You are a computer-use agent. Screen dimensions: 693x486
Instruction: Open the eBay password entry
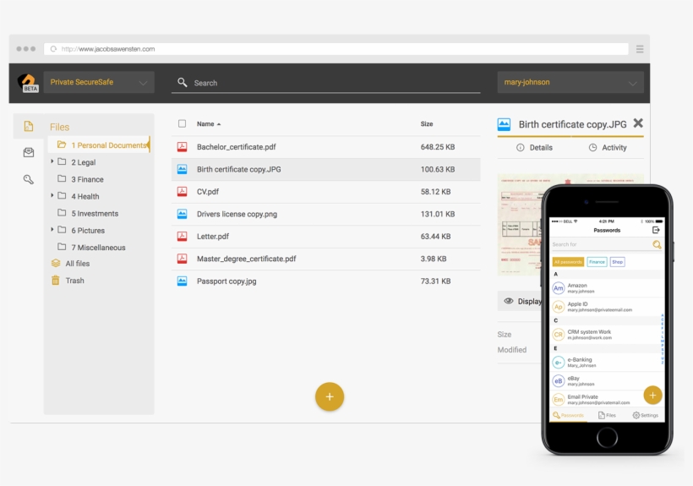click(605, 381)
